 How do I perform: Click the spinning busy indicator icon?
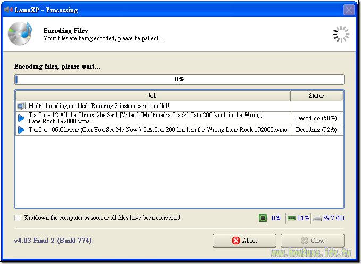[x=341, y=34]
